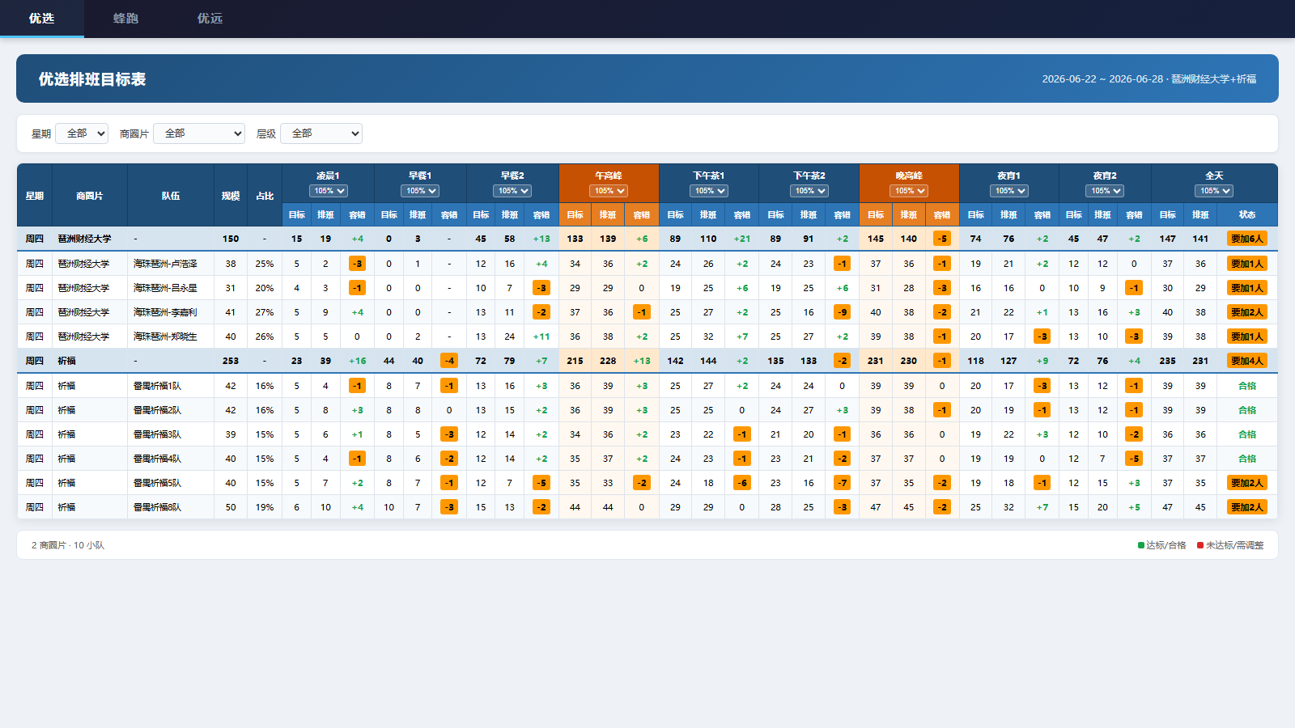This screenshot has height=728, width=1295.
Task: Click the 要加4人 status badge in 祈福 summary row
Action: pos(1247,361)
